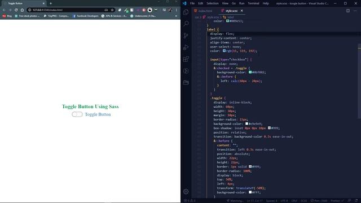Screen dimensions: 361x203
Task: Click the browser reload button
Action: [x=16, y=10]
